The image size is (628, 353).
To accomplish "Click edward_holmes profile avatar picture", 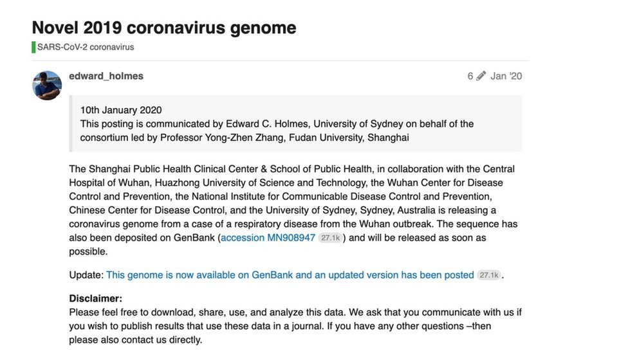I will [47, 86].
